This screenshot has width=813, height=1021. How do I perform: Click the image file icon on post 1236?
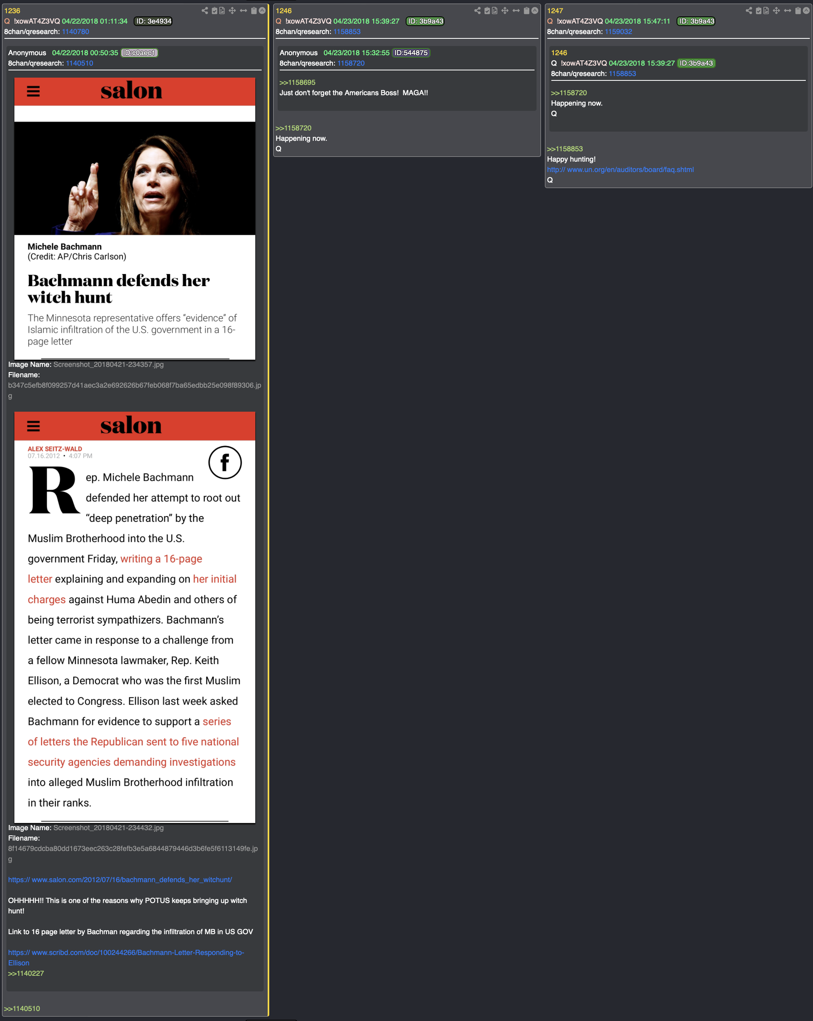pyautogui.click(x=222, y=10)
